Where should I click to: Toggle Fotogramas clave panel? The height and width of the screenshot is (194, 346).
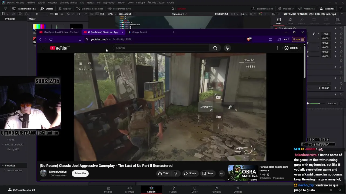(119, 9)
